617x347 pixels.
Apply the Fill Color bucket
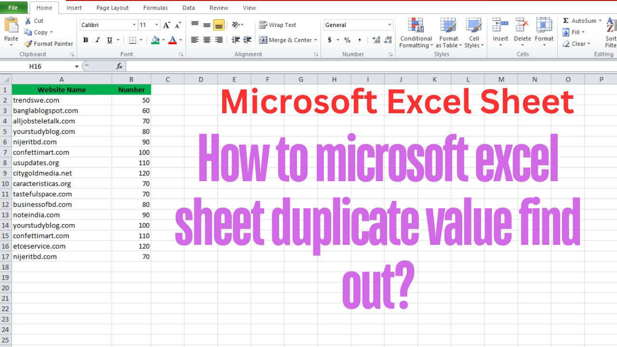click(x=155, y=40)
